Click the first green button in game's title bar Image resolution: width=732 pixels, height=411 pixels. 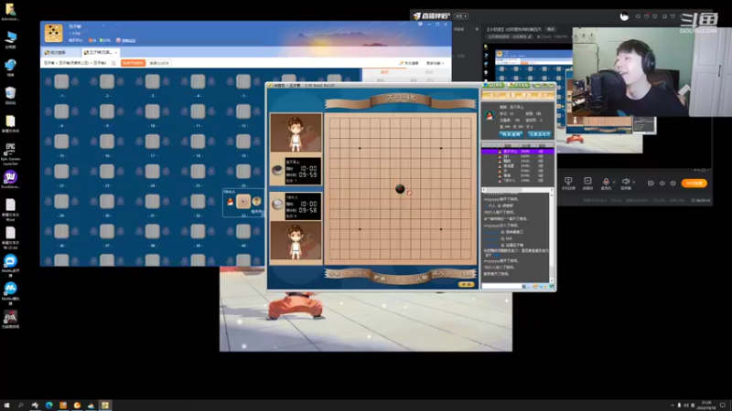click(493, 85)
